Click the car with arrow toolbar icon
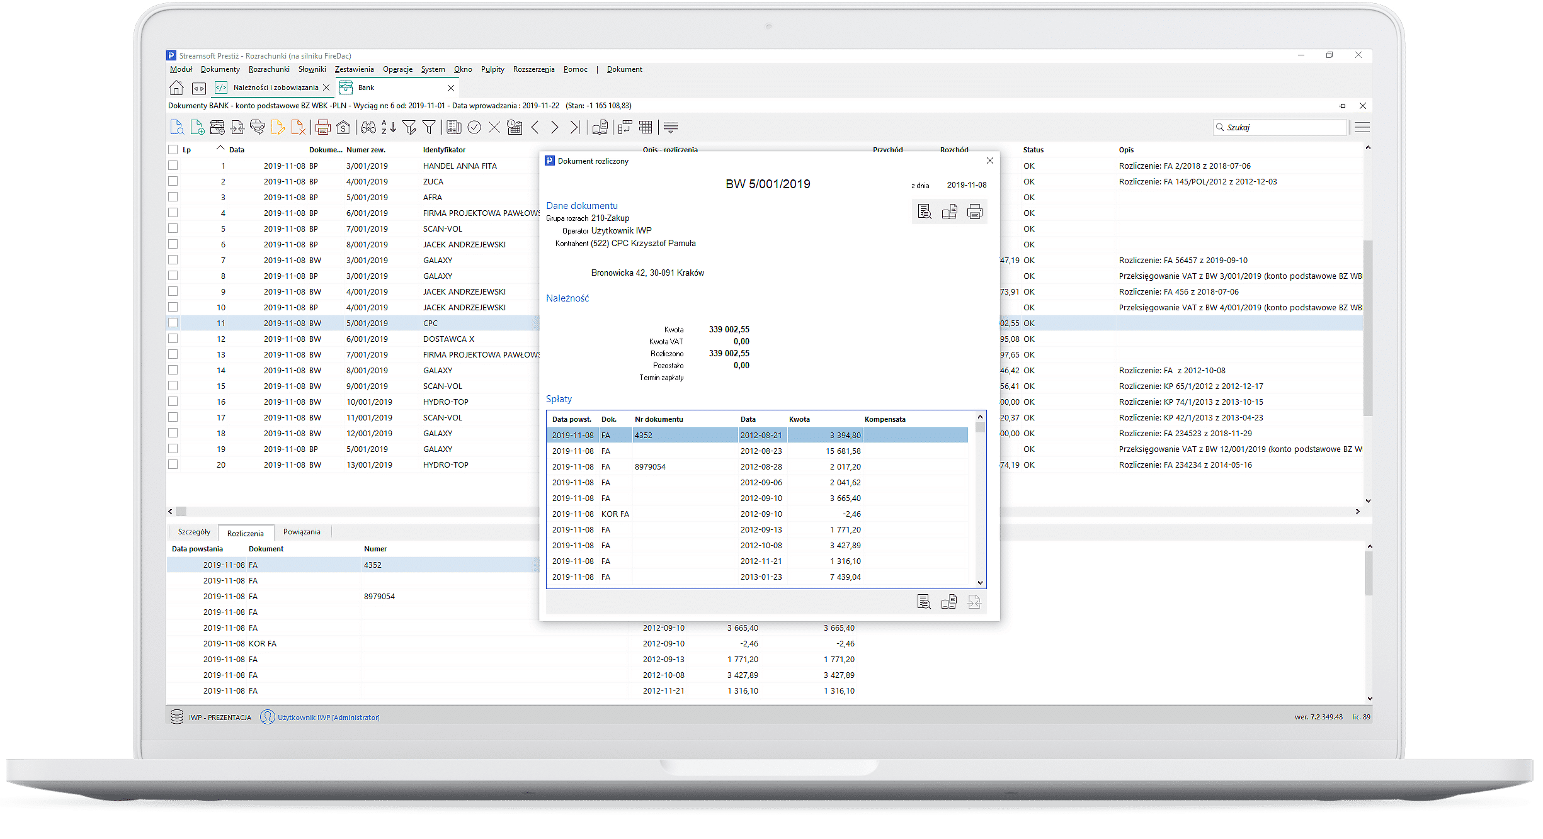 pos(258,127)
